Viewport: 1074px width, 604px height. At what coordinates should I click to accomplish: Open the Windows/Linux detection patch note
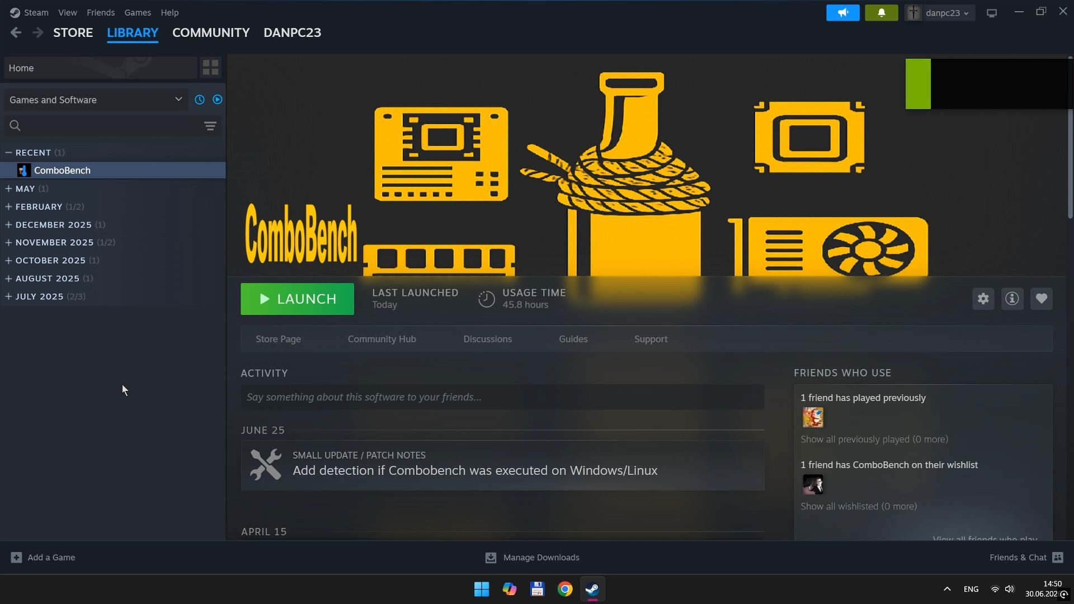click(x=502, y=465)
